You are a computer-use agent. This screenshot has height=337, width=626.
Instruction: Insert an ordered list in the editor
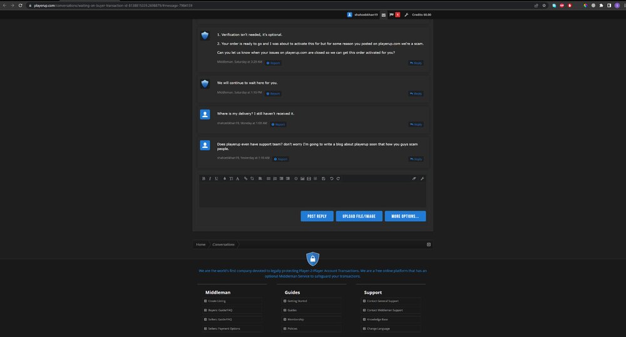(x=275, y=179)
